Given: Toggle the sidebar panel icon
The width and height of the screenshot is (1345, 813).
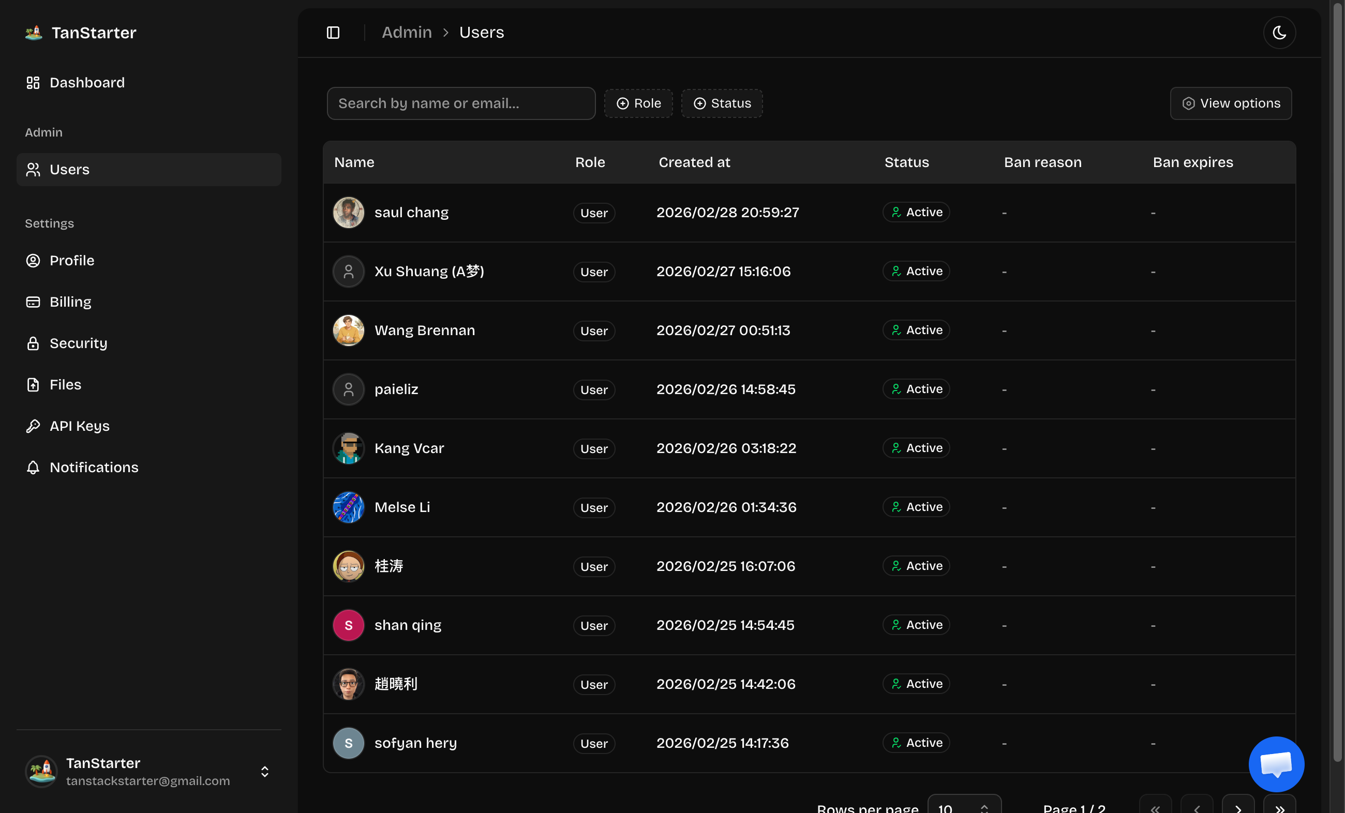Looking at the screenshot, I should (333, 33).
